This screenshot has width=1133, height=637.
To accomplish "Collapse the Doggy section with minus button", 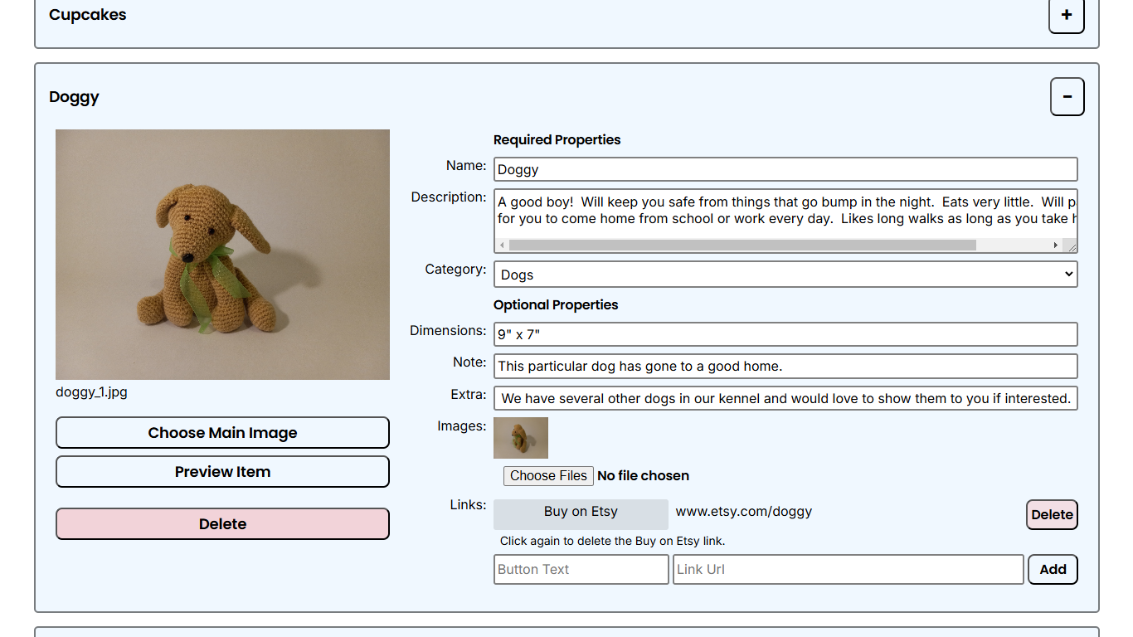I will click(1067, 97).
